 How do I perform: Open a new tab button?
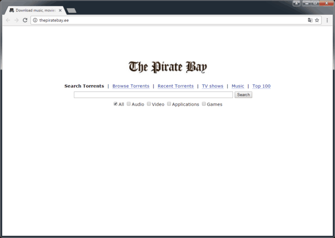(x=72, y=10)
